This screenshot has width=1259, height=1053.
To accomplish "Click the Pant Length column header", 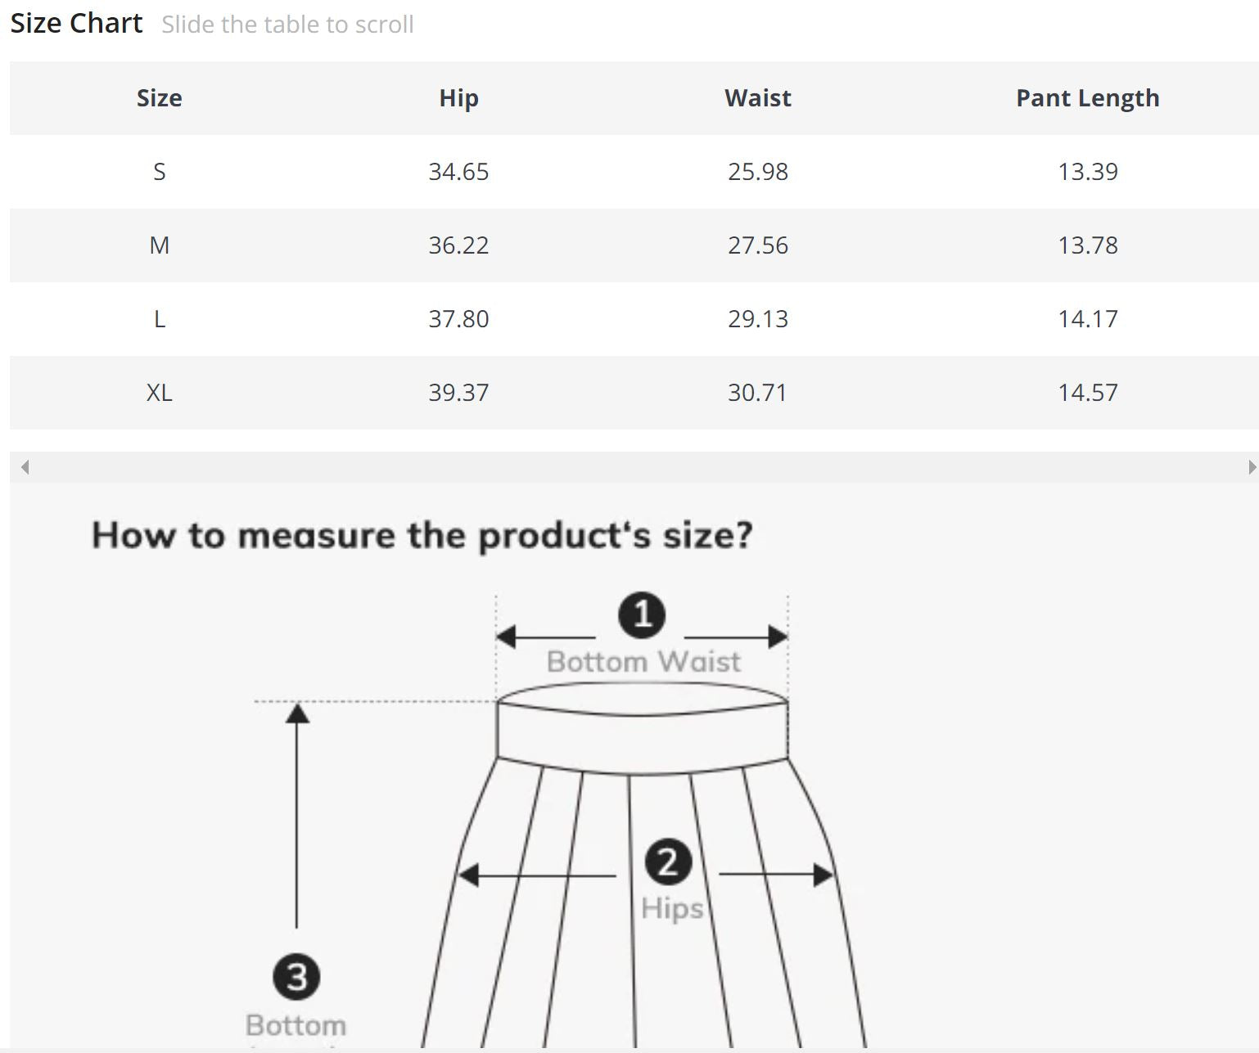I will click(x=1087, y=98).
